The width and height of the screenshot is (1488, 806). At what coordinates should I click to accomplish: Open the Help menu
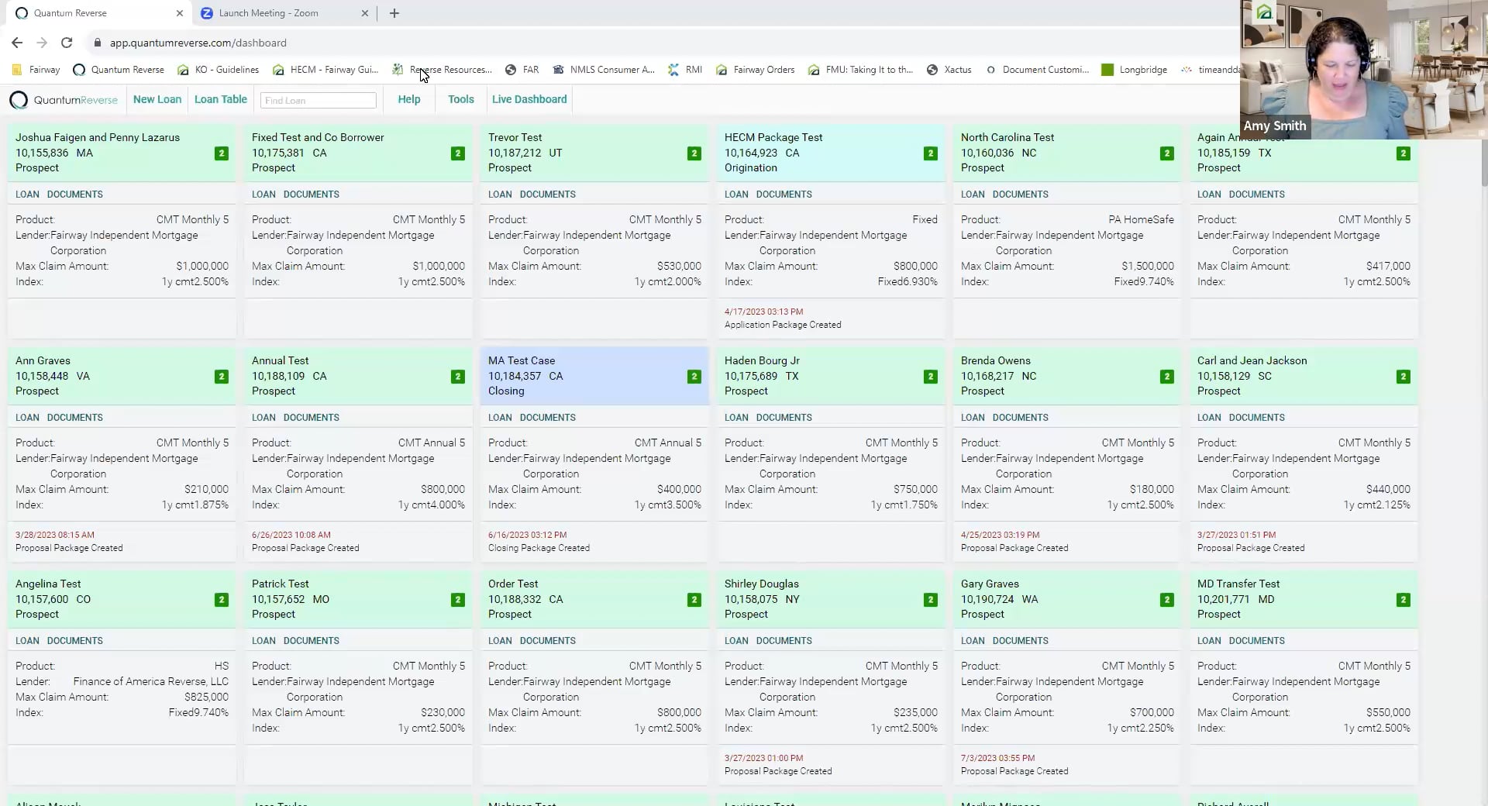point(409,99)
